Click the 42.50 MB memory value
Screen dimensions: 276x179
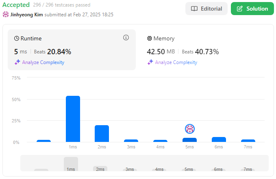161,52
